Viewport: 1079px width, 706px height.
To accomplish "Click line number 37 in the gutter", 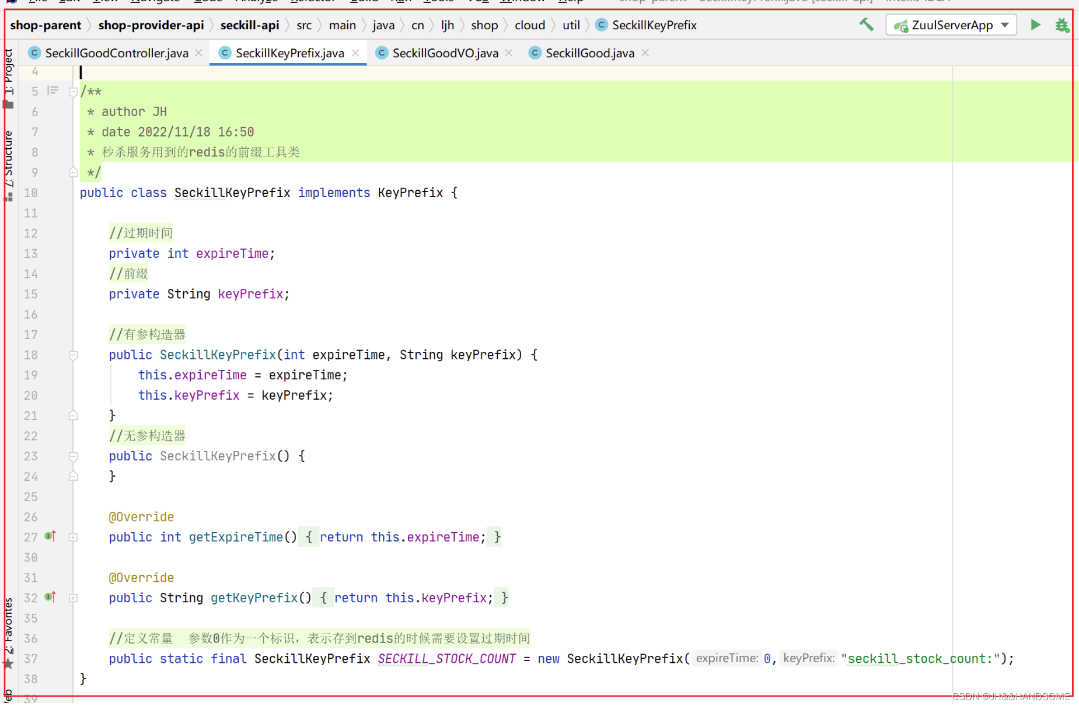I will [31, 659].
